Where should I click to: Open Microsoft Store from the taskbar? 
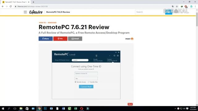27,109
